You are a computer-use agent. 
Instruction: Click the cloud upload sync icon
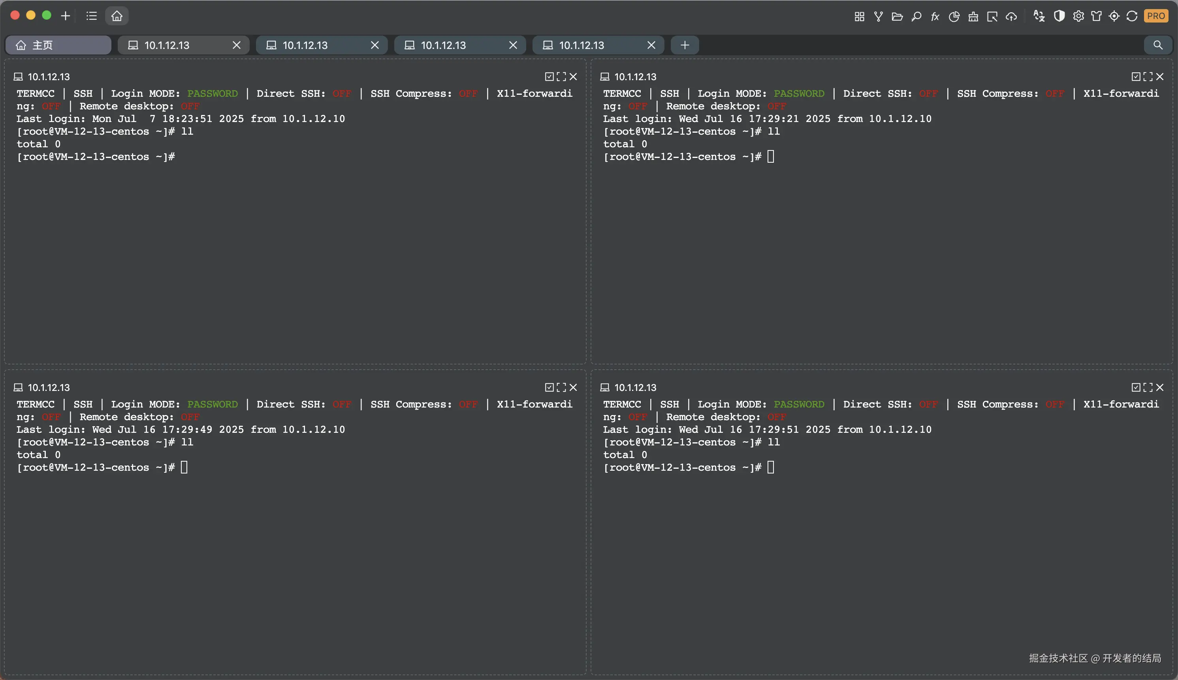pos(1011,16)
